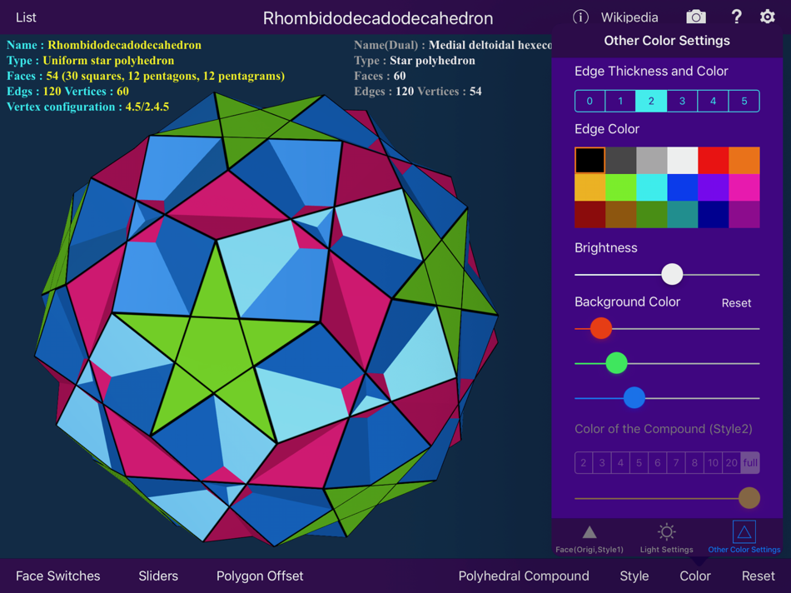Pick bright blue edge color swatch
791x593 pixels.
pos(683,187)
